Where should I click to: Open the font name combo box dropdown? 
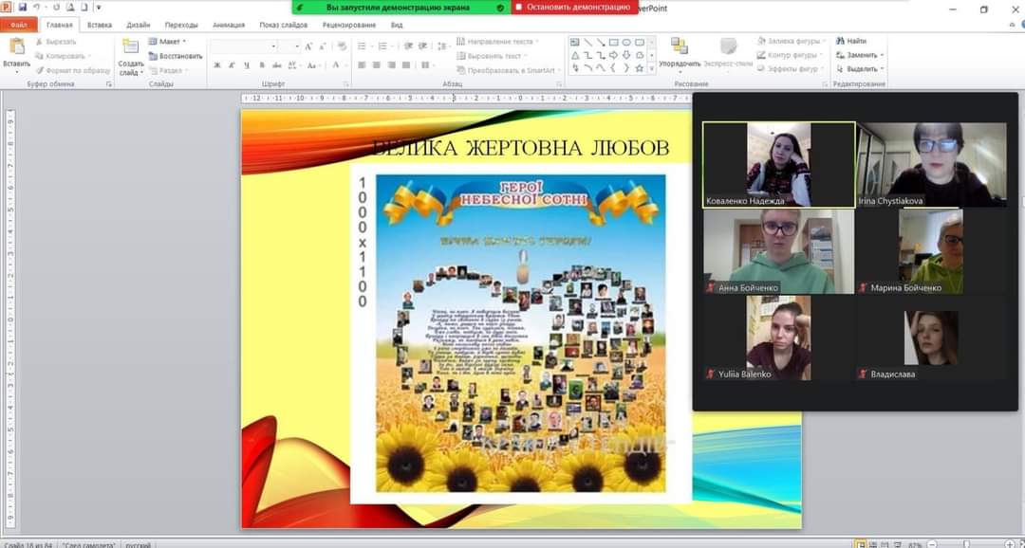point(274,46)
